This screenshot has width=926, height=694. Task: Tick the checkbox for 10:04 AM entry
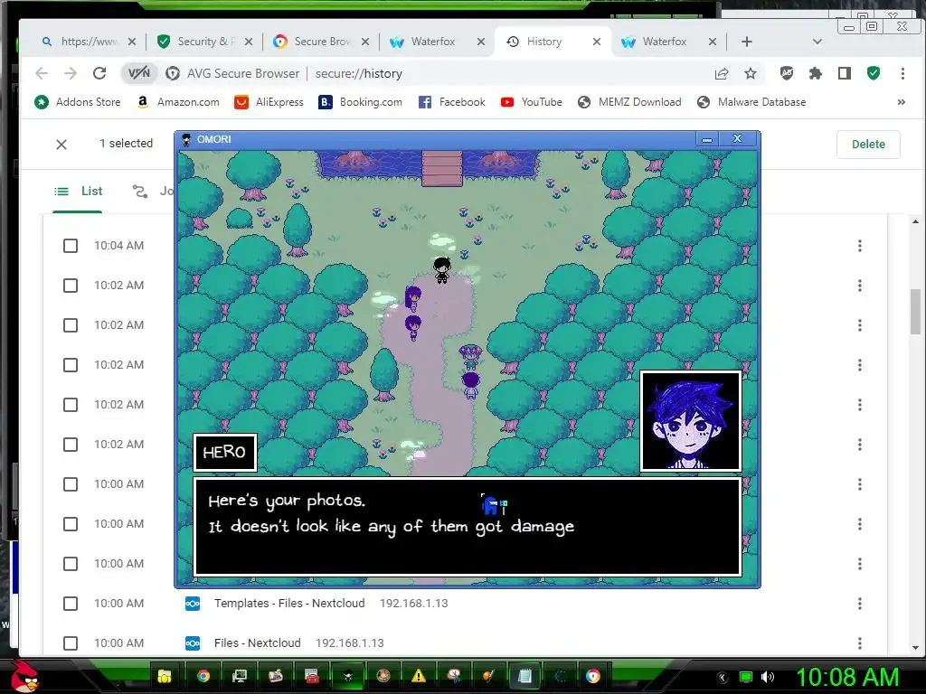tap(71, 246)
